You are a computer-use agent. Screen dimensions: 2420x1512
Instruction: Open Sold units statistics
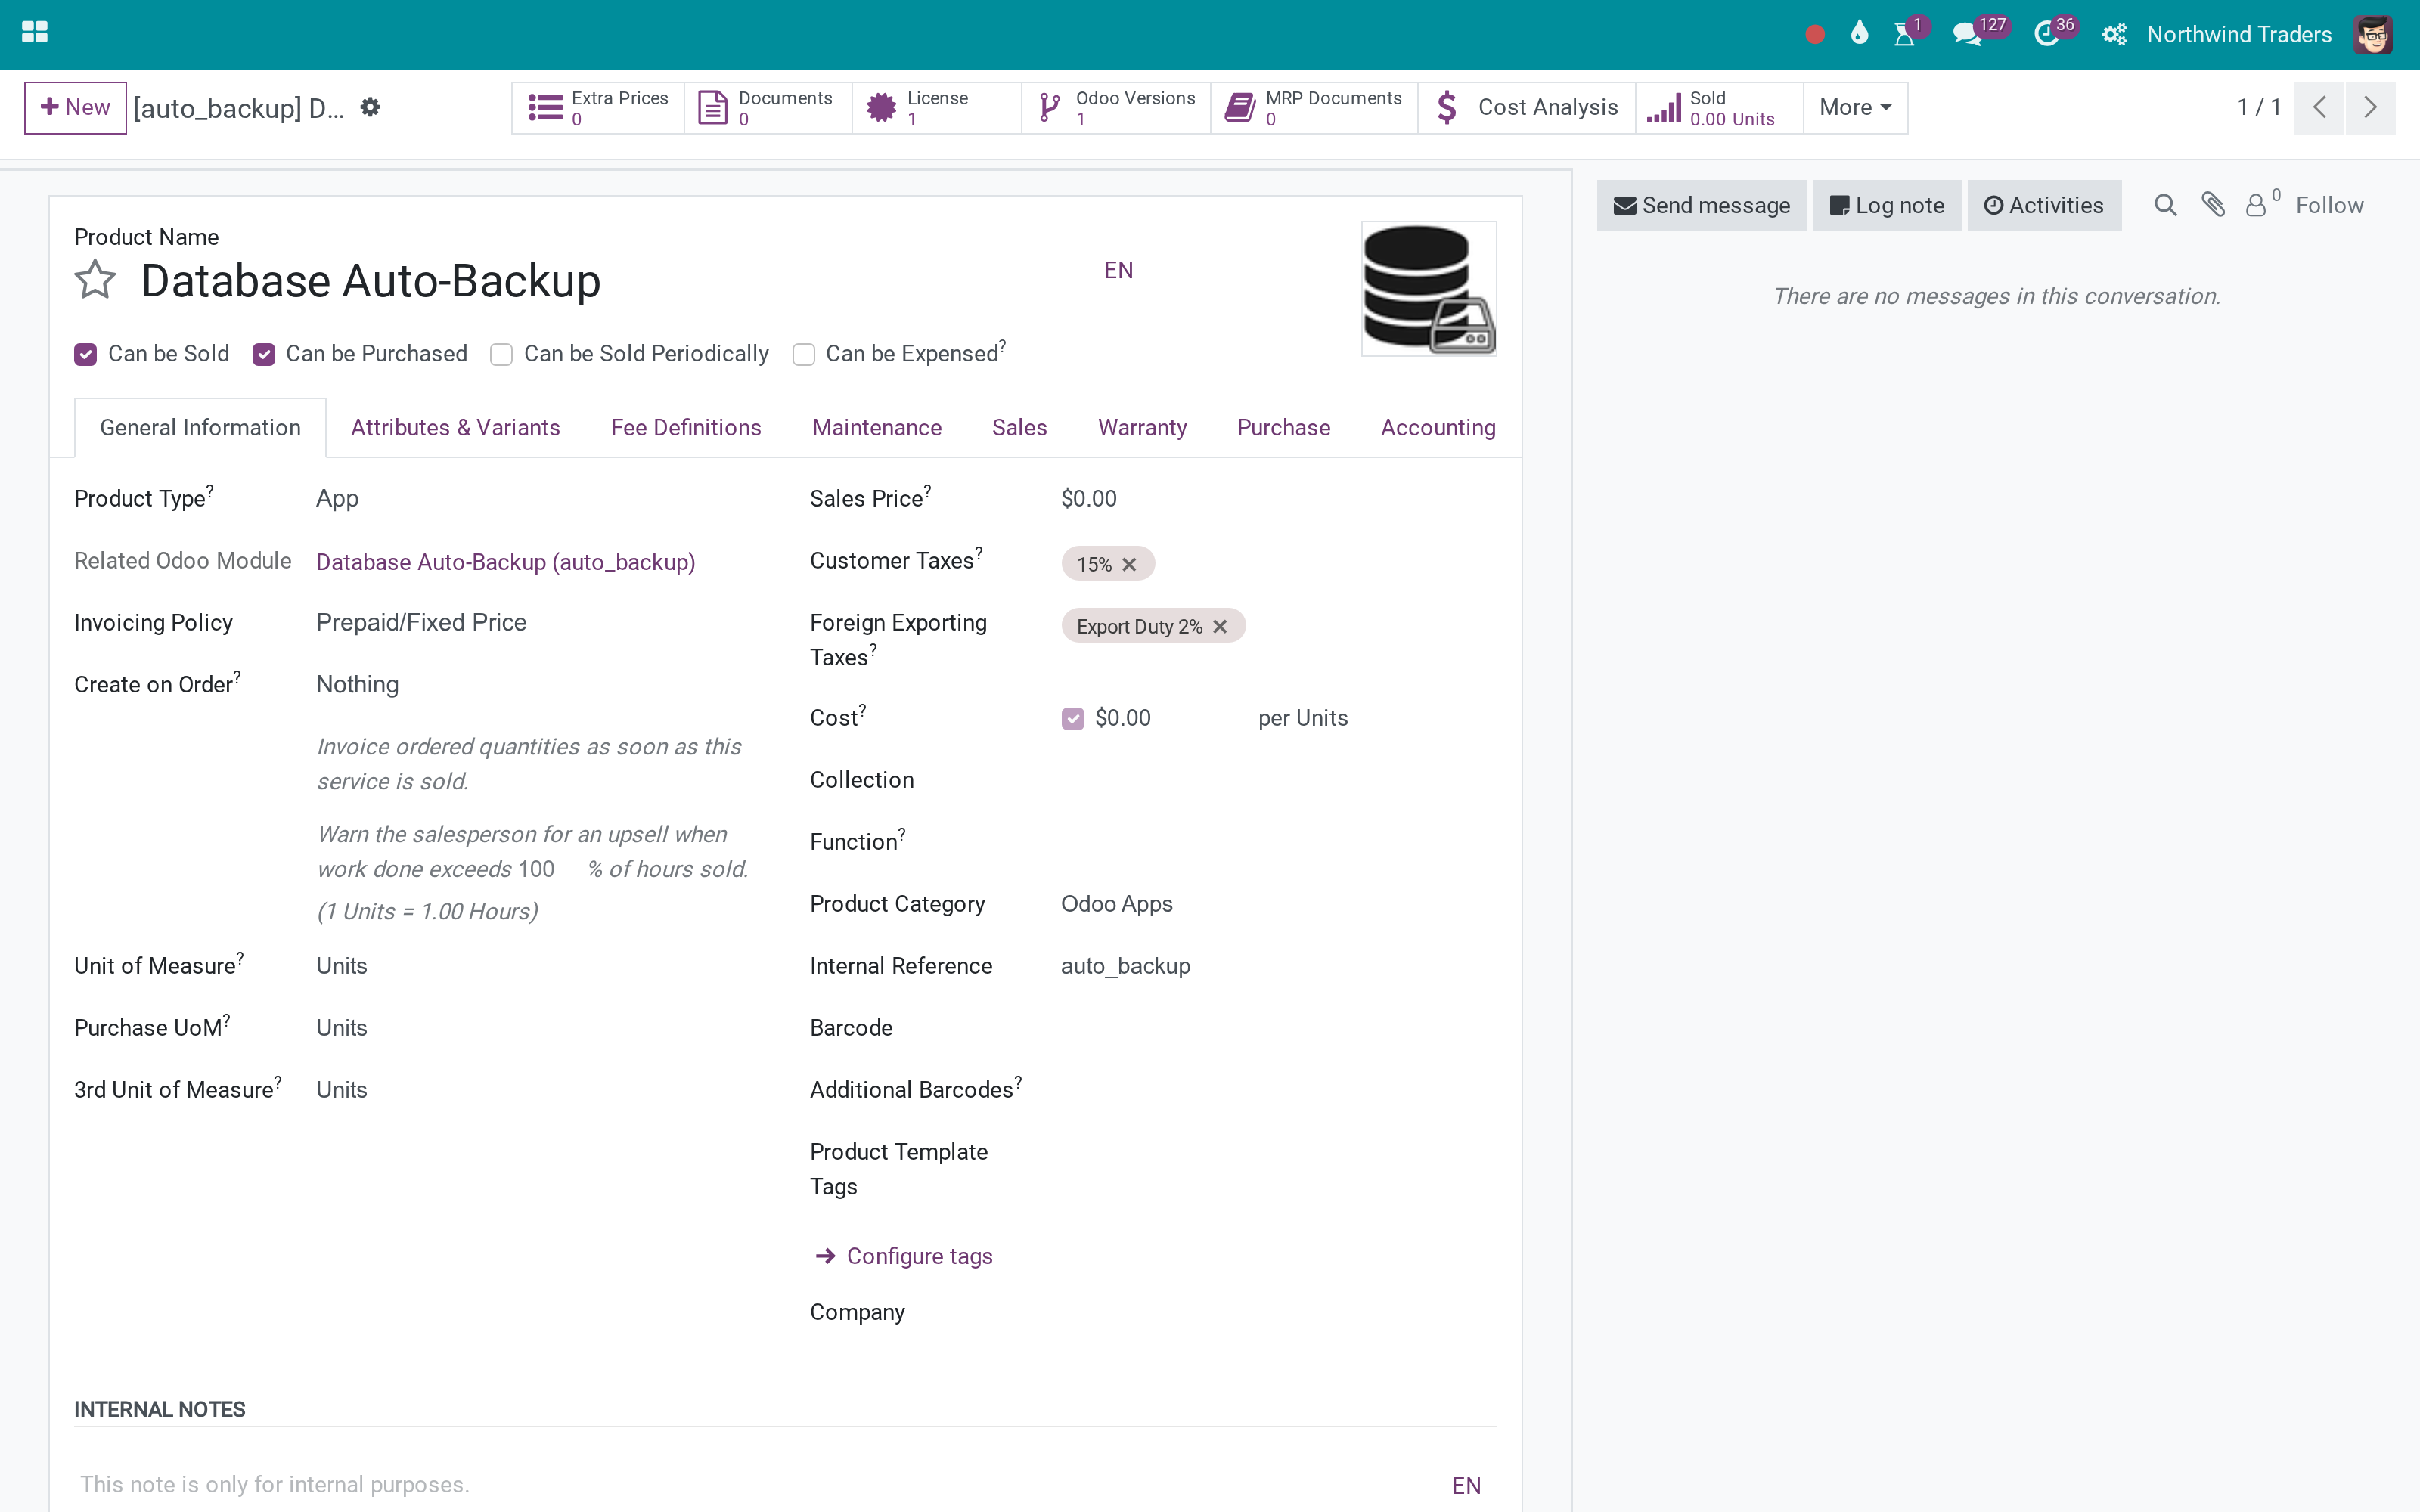point(1719,107)
